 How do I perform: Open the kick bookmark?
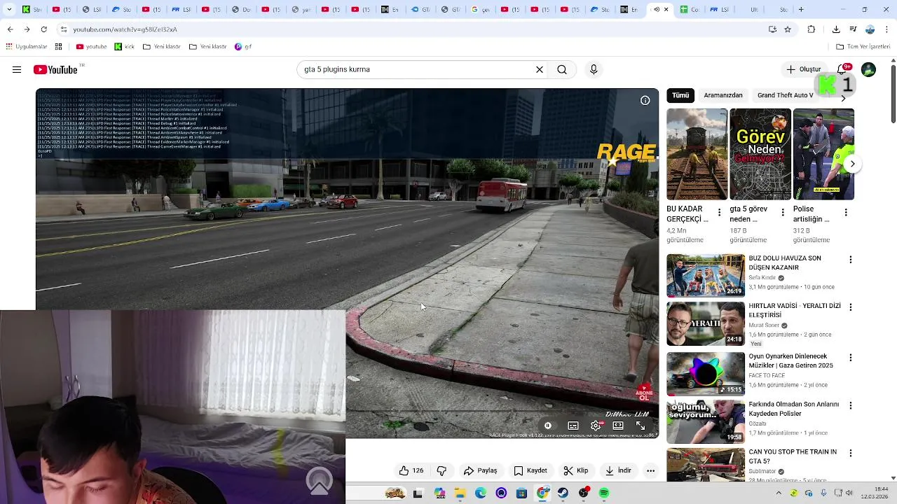(124, 47)
